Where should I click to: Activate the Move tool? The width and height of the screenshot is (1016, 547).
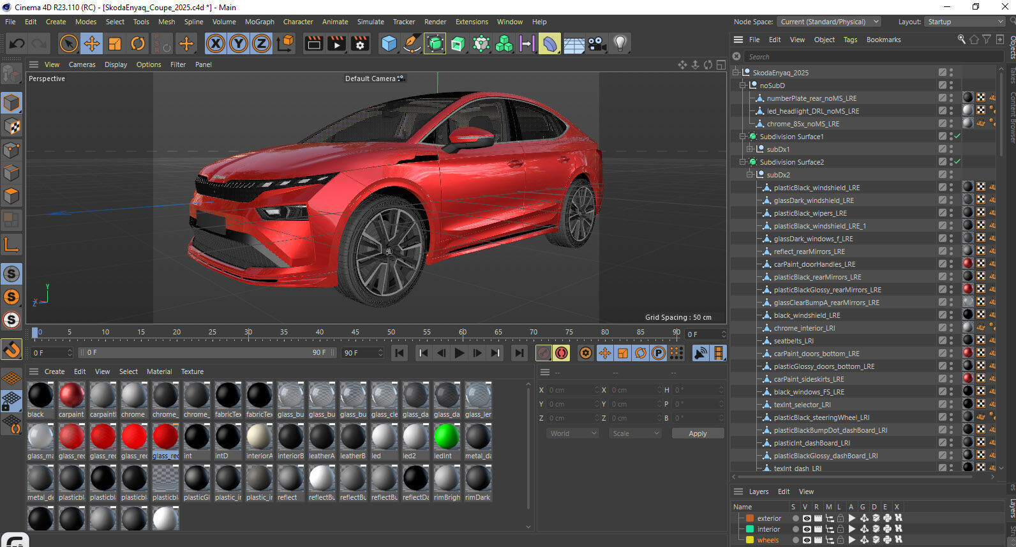pos(92,43)
